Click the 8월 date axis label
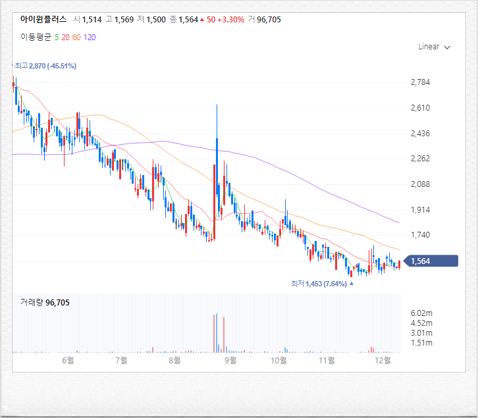478x418 pixels. tap(174, 360)
